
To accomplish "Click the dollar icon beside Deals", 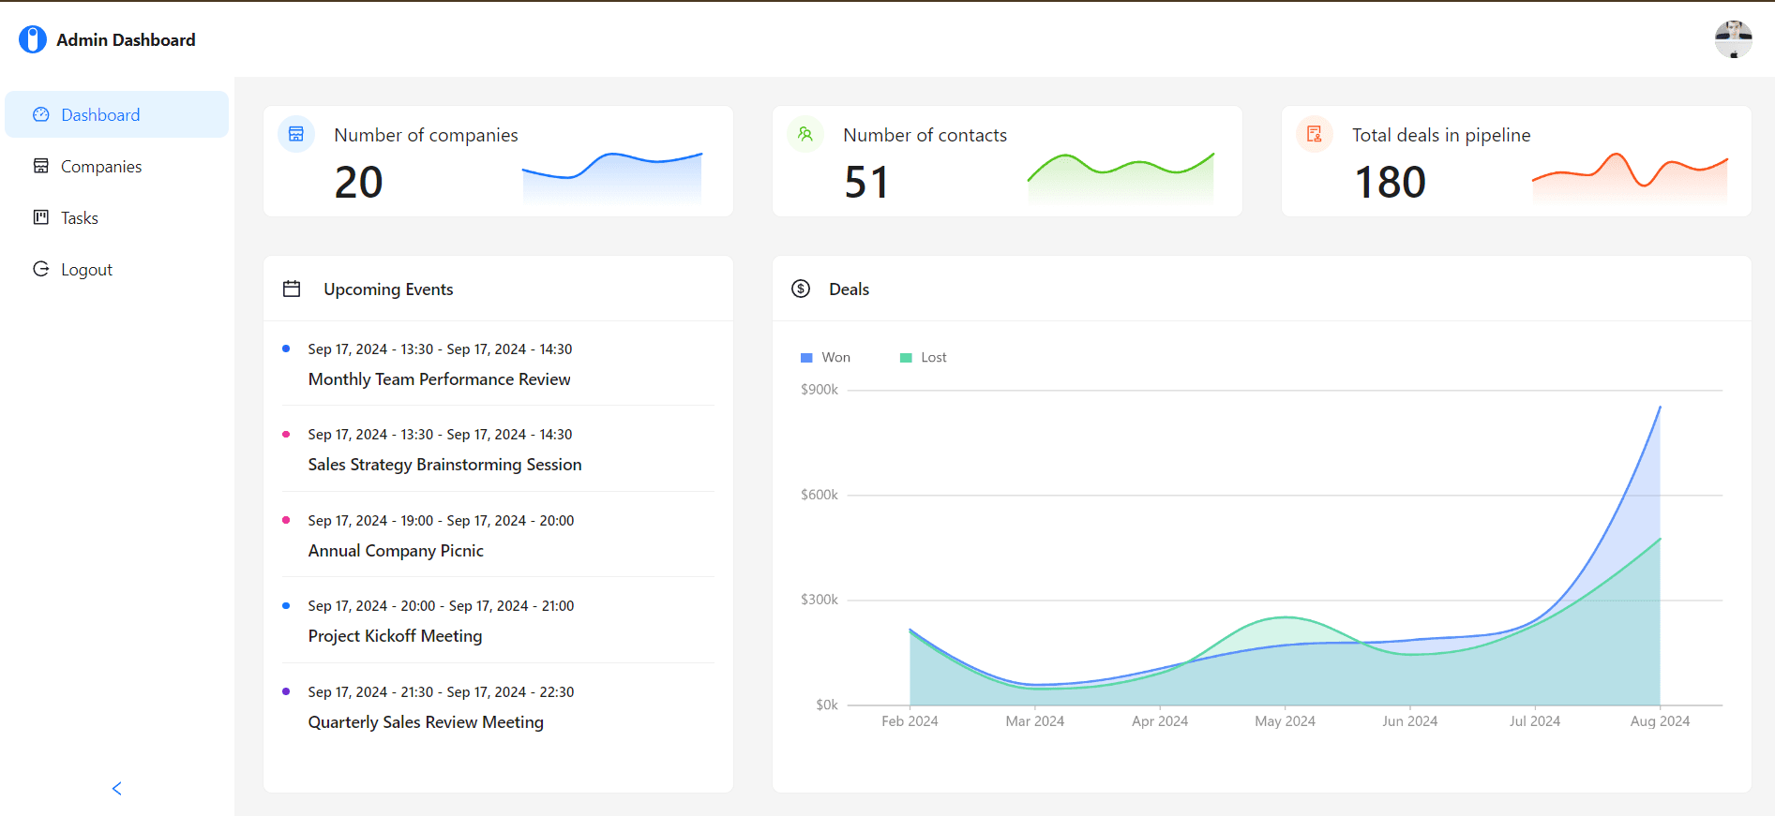I will coord(801,289).
